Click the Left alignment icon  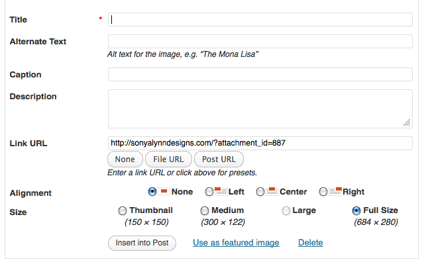point(221,191)
